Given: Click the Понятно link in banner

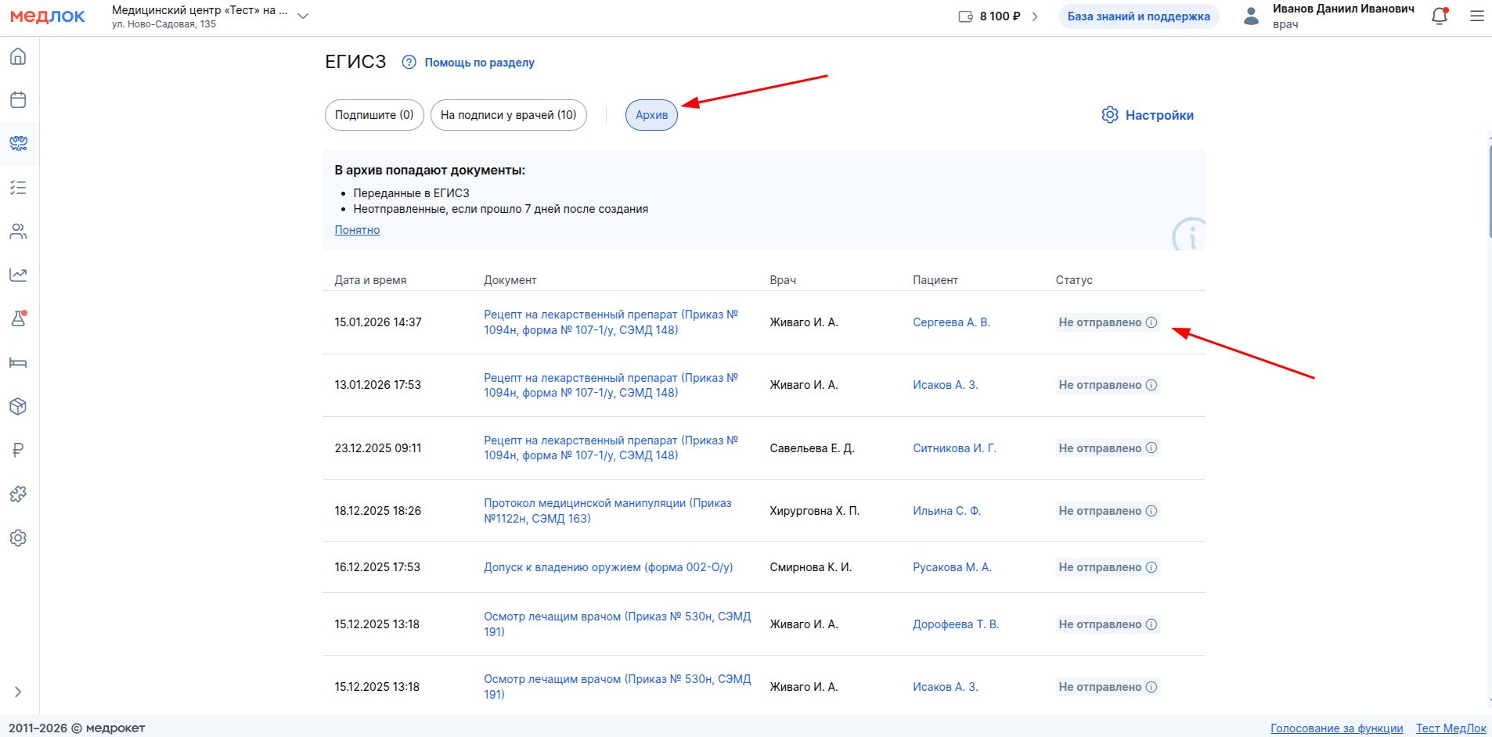Looking at the screenshot, I should (x=357, y=230).
